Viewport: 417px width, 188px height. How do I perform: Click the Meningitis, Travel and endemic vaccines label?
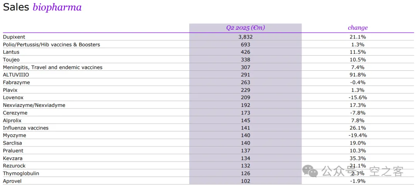53,67
